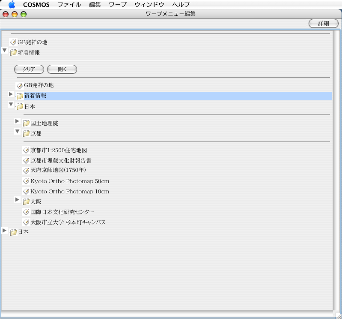Screen dimensions: 342x319
Task: Zoom the window with the green button
Action: (x=24, y=14)
